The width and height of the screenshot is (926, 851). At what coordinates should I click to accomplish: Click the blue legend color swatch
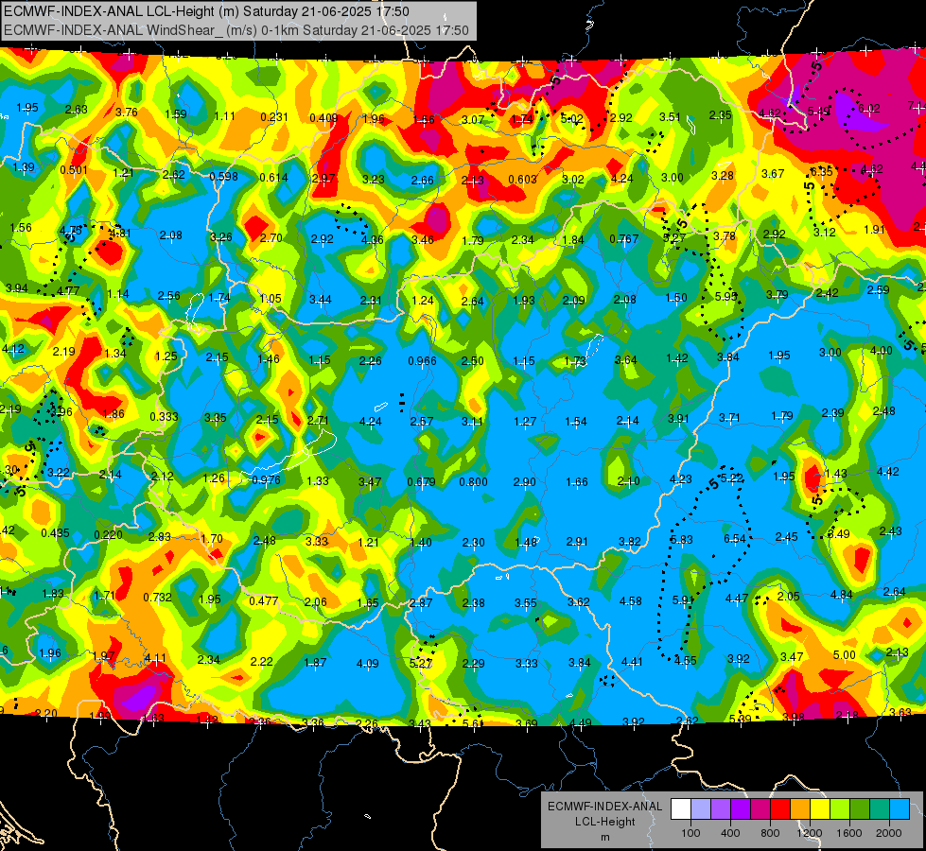pos(900,809)
